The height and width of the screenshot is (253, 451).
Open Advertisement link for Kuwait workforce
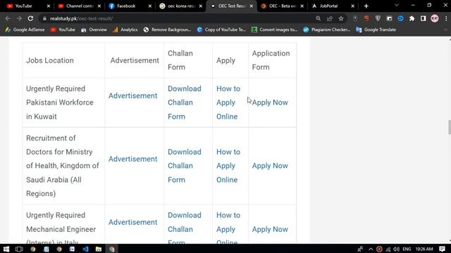[133, 96]
